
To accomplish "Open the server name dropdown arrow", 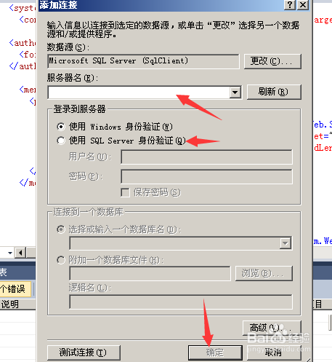I will [235, 93].
